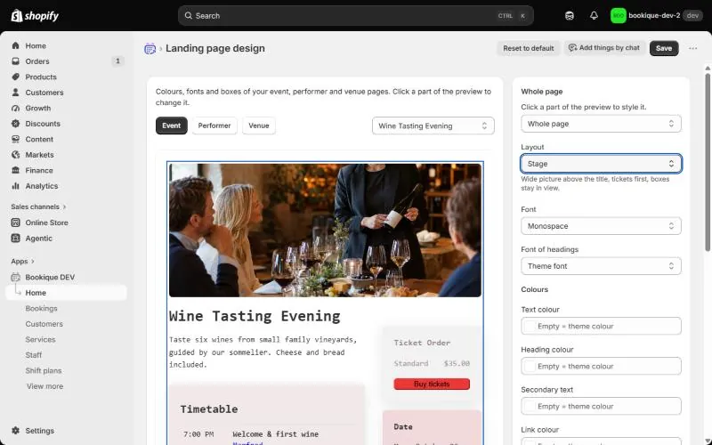Viewport: 712px width, 445px height.
Task: Open the notifications bell
Action: pos(594,16)
